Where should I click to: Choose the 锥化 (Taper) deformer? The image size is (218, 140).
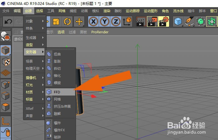coord(60,76)
